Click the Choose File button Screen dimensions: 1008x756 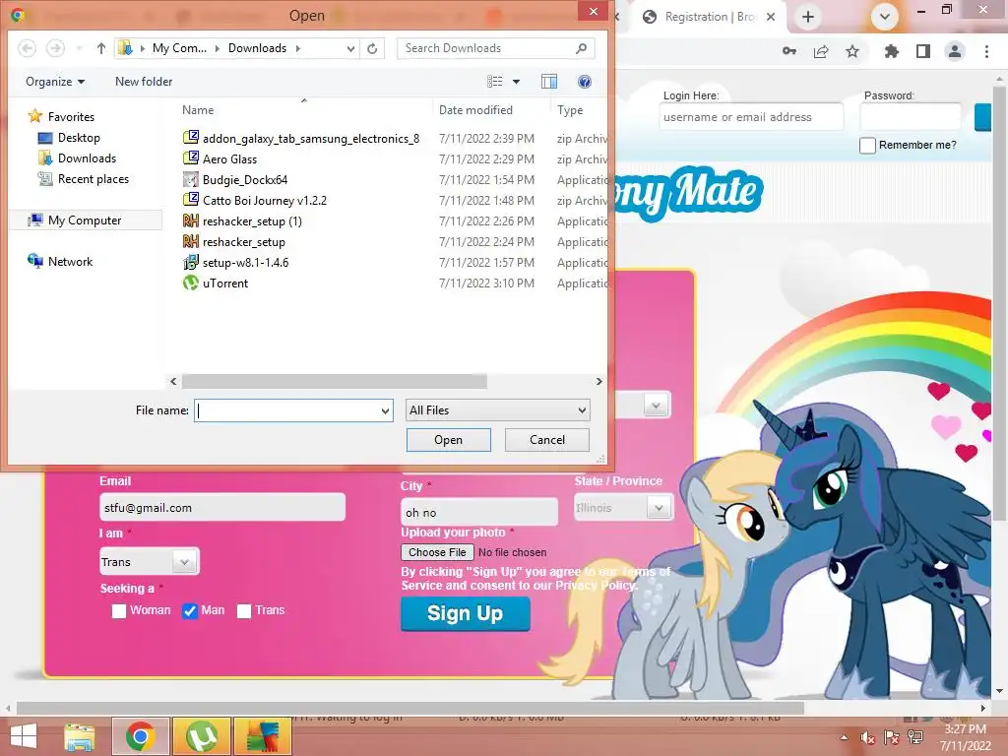coord(437,552)
